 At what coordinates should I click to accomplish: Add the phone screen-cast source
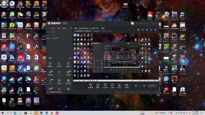pos(105,86)
